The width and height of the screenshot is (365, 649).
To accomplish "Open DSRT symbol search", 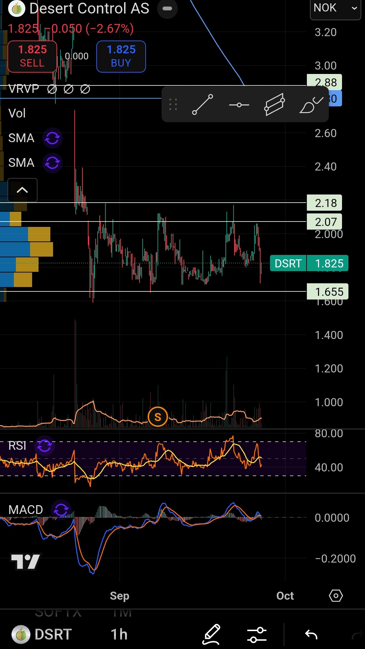I will pos(42,634).
